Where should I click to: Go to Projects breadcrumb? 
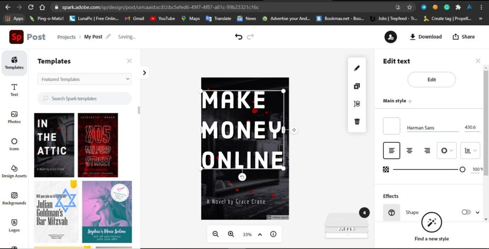pos(66,37)
